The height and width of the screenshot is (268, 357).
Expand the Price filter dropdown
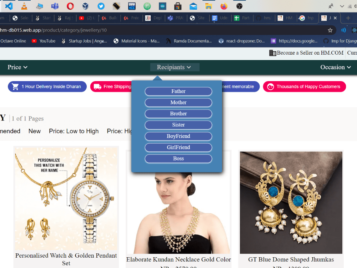tap(17, 67)
